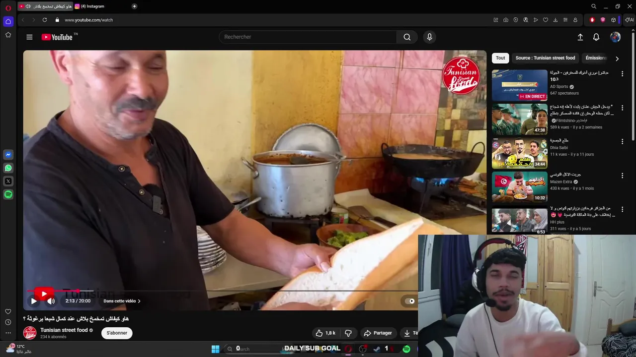Screen dimensions: 636x357
Task: Open the Opera AI assistant button
Action: [x=630, y=20]
